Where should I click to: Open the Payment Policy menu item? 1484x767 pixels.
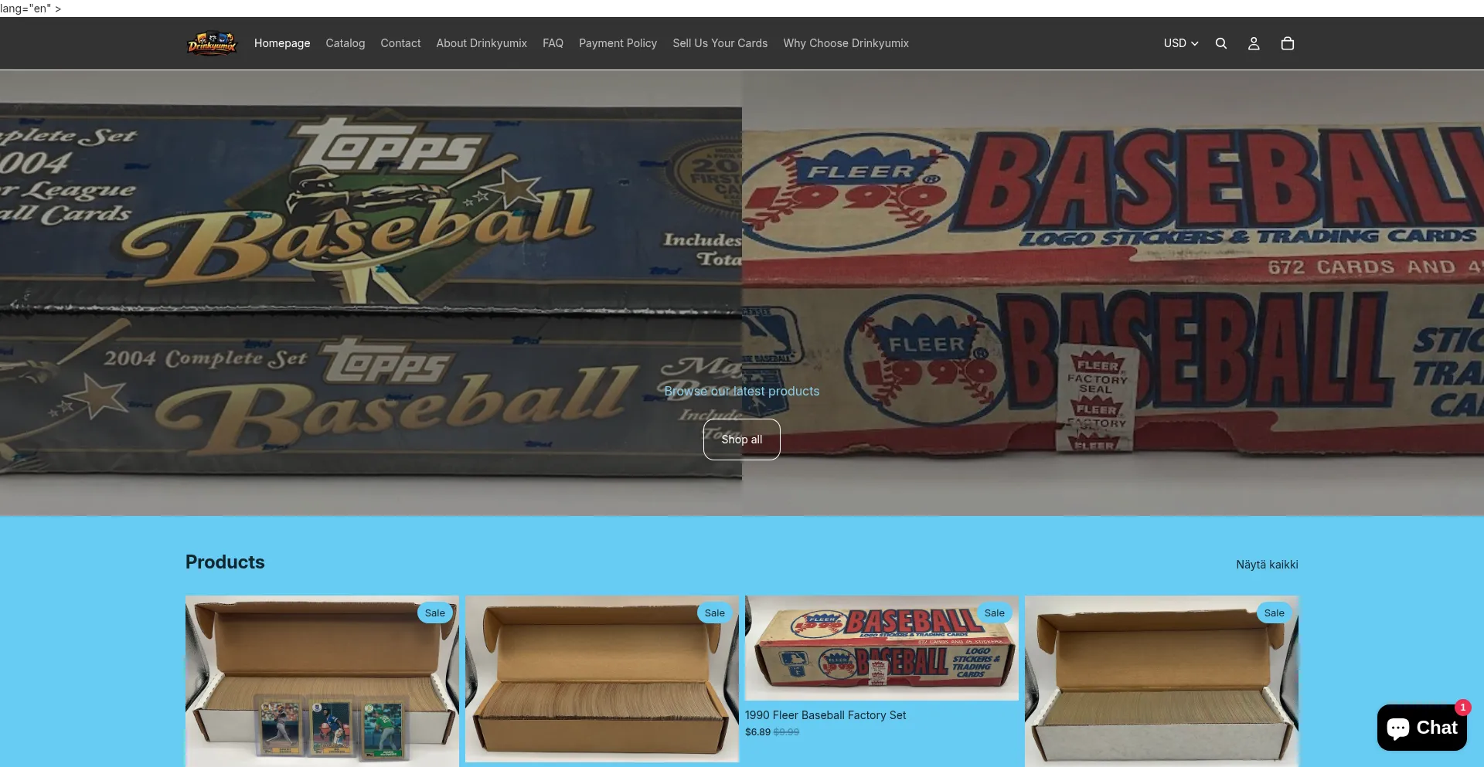(x=618, y=43)
